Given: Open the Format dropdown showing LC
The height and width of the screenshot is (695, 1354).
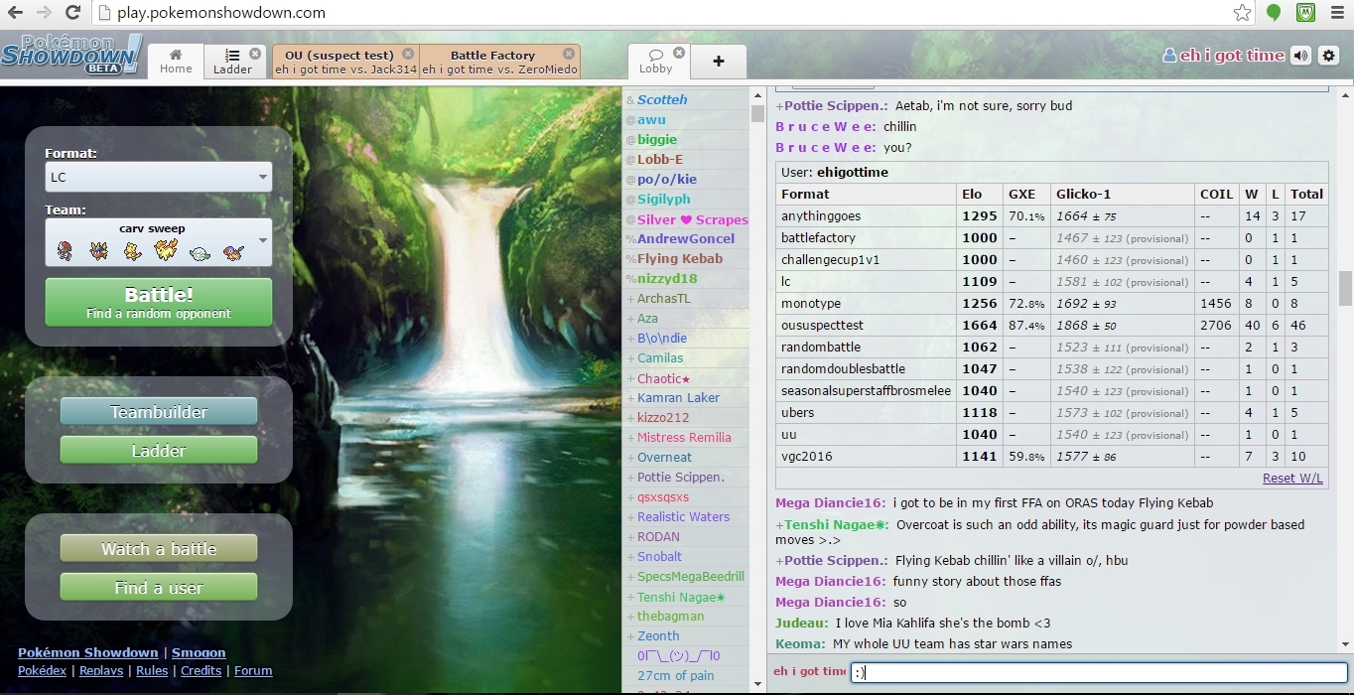Looking at the screenshot, I should [159, 178].
